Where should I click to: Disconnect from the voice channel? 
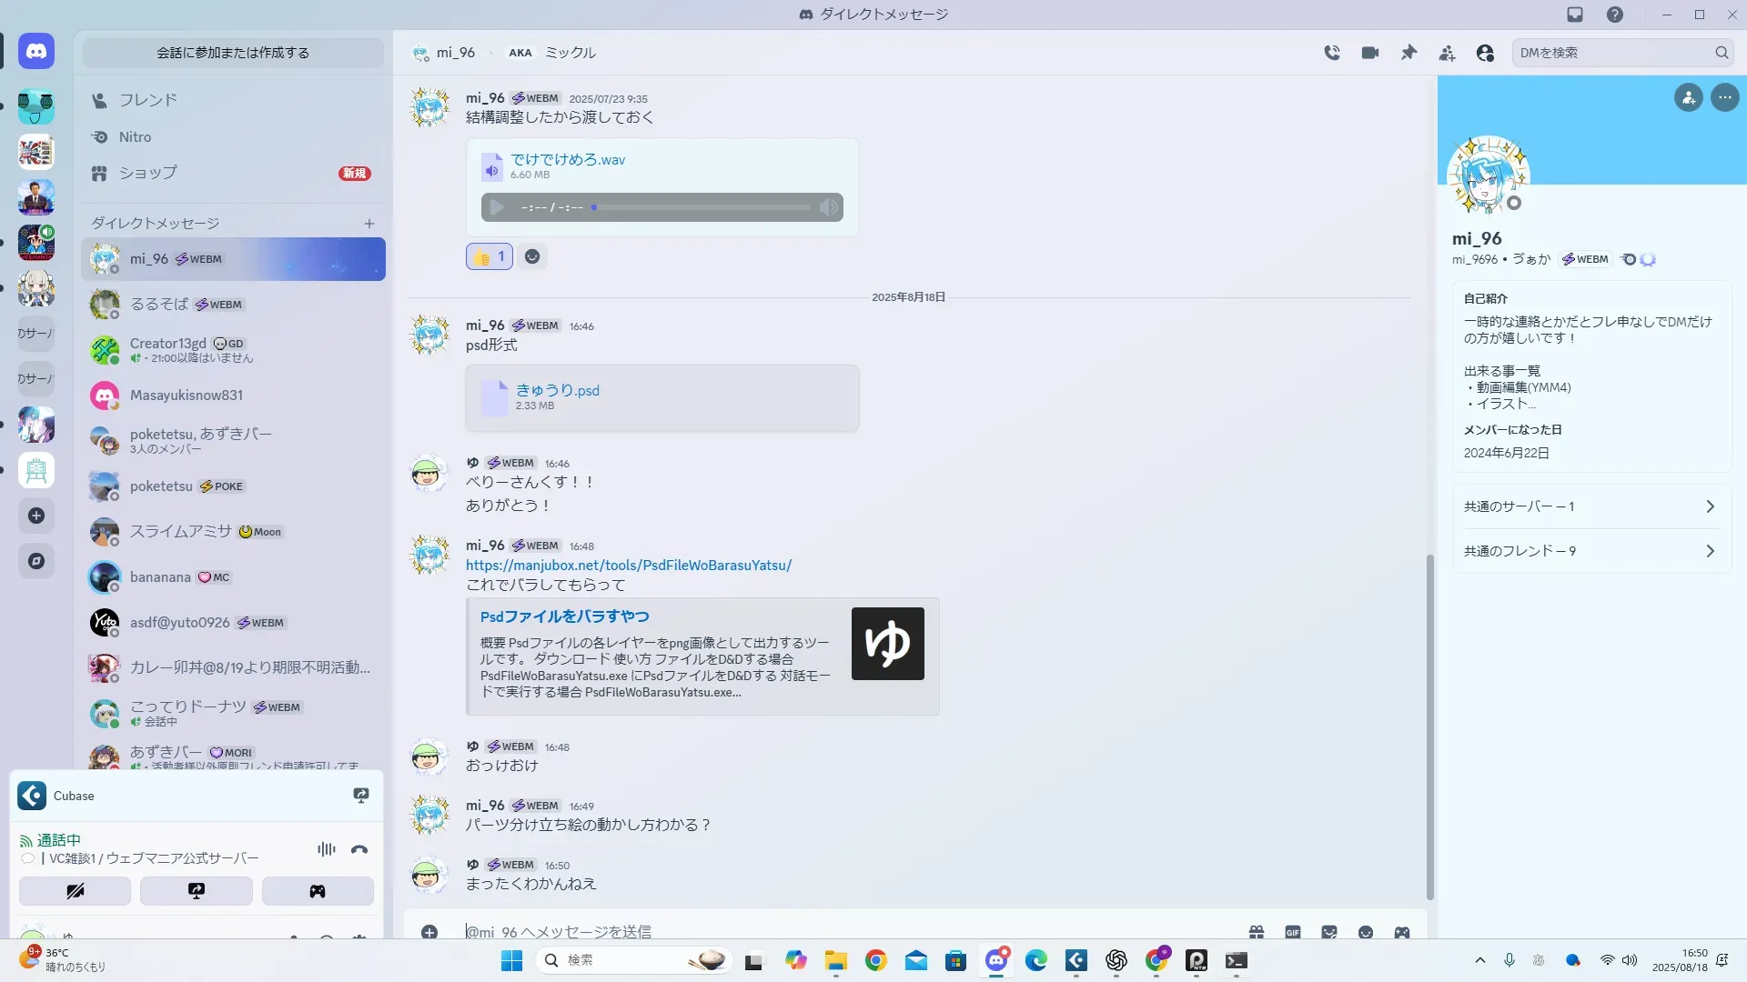point(359,849)
